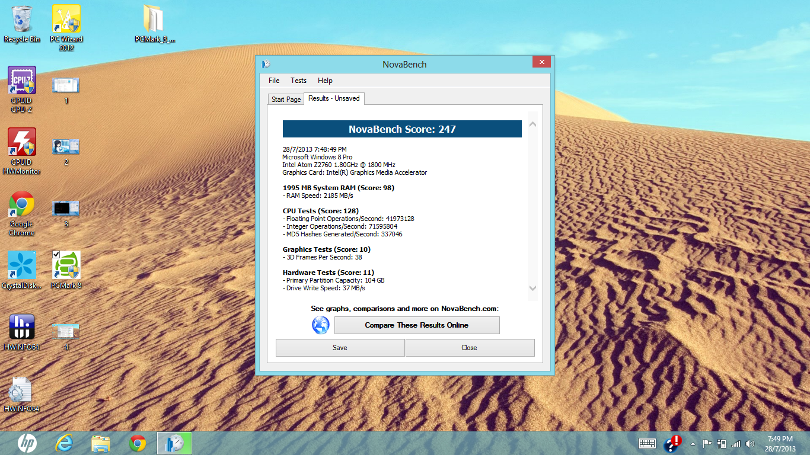Open the Tests menu in NovaBench
This screenshot has width=810, height=455.
[x=298, y=81]
